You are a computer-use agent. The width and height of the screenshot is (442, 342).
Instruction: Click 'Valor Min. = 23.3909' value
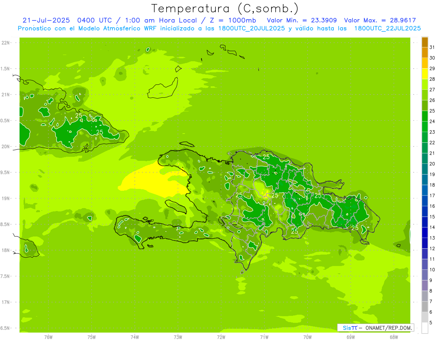click(x=301, y=20)
